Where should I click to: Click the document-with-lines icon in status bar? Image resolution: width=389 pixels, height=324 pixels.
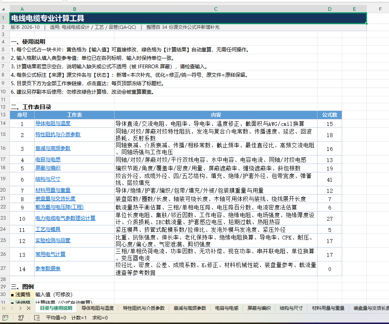37,318
